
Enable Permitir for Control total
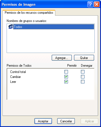click(66, 72)
